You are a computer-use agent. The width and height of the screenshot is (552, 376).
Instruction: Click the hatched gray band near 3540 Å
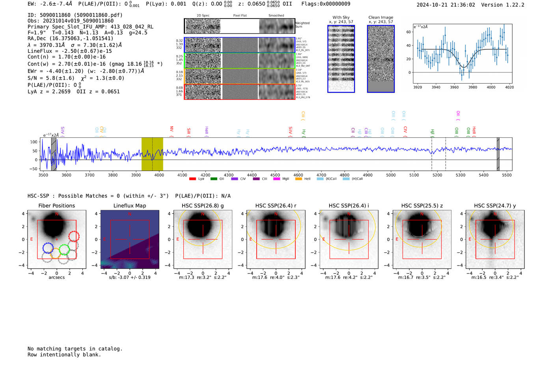pyautogui.click(x=54, y=154)
